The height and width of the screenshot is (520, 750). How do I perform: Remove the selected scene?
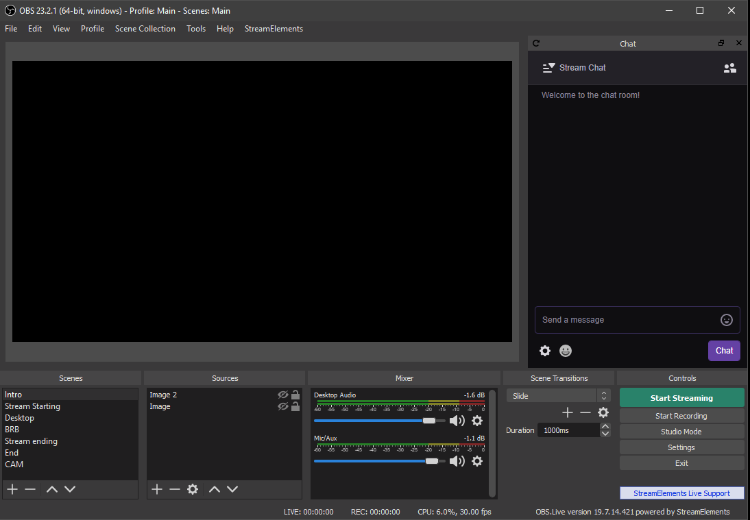(30, 489)
